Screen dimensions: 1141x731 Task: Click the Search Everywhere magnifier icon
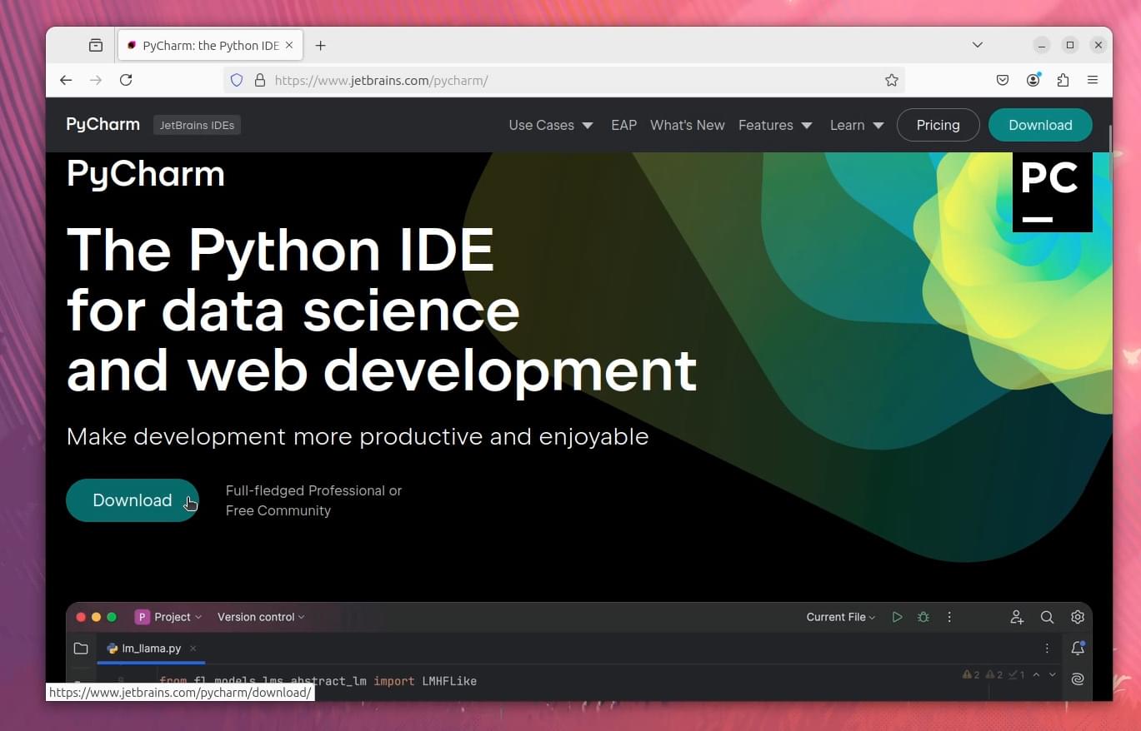coord(1047,617)
